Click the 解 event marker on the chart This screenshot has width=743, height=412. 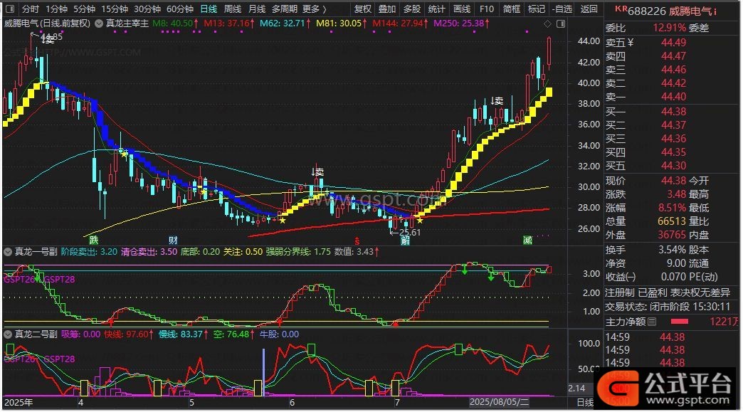(405, 241)
